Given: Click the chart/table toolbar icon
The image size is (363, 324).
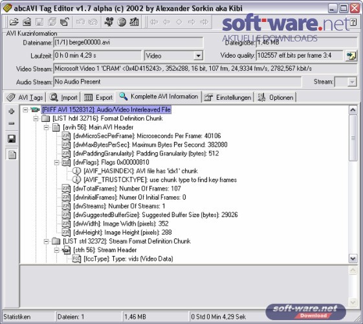Looking at the screenshot, I should [x=134, y=22].
